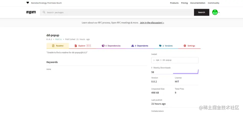Click the BETA badge on Explore
Viewport: 243px width, 114px height.
point(89,46)
